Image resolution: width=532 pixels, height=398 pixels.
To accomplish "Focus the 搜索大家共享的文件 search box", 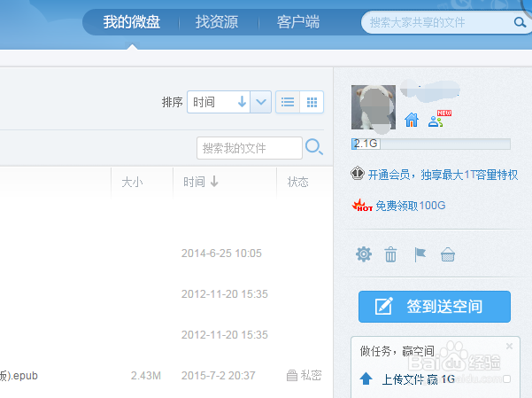I will pyautogui.click(x=437, y=22).
